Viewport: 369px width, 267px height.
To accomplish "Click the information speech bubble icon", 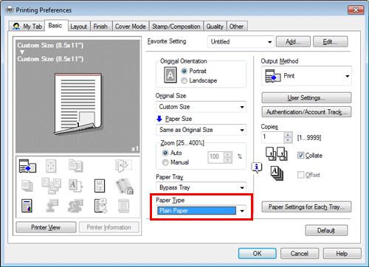I will pos(257,167).
